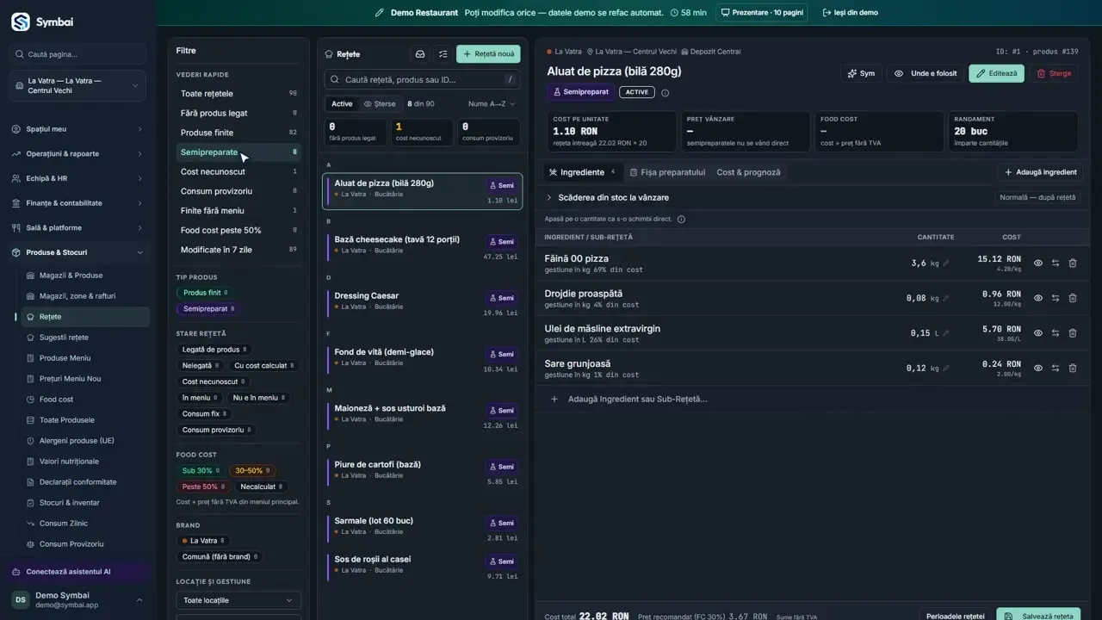Filter by Sub 30% food cost

coord(201,471)
